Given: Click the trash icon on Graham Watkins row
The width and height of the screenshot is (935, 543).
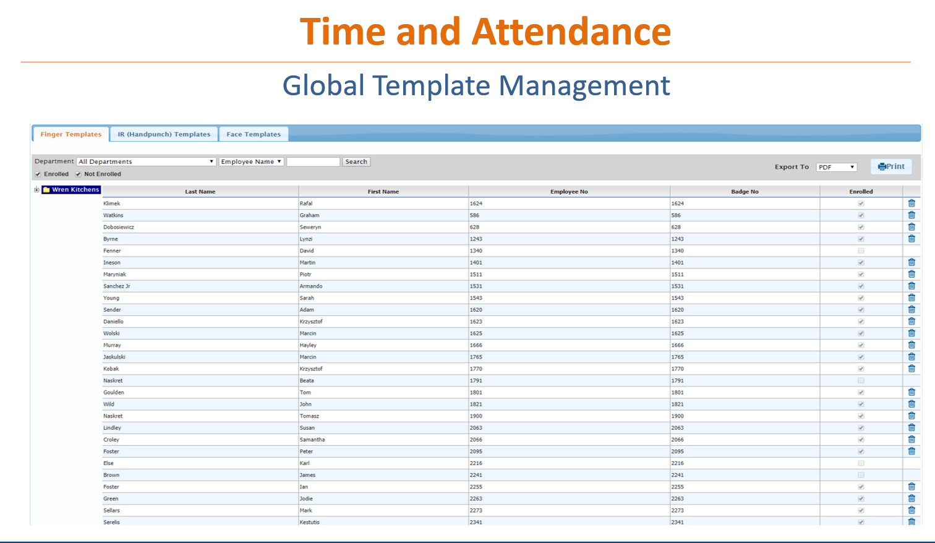Looking at the screenshot, I should point(912,215).
